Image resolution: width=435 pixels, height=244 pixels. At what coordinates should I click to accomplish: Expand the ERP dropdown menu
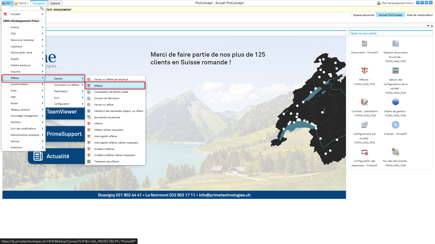click(x=7, y=3)
